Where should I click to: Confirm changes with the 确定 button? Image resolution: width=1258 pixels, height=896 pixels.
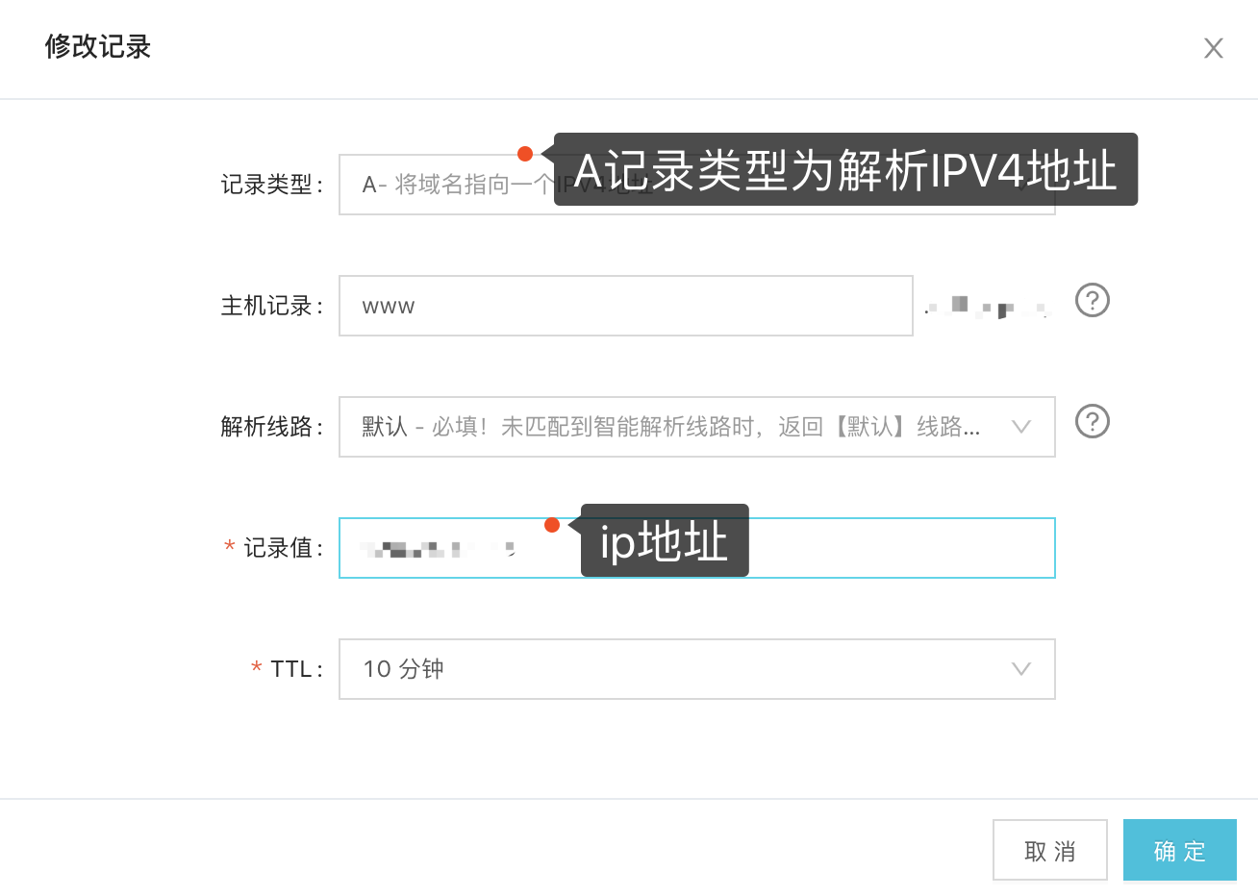pos(1179,850)
